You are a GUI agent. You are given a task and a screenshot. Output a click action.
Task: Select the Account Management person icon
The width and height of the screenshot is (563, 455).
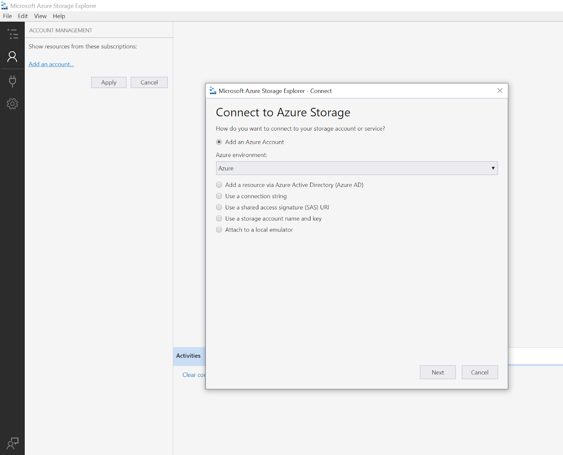13,57
